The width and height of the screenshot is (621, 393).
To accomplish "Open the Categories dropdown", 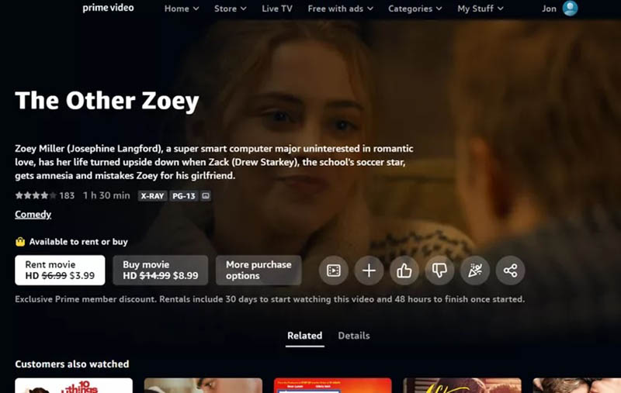I will (x=415, y=9).
